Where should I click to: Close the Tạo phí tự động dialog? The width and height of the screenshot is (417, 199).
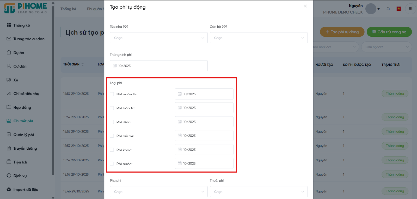click(305, 6)
